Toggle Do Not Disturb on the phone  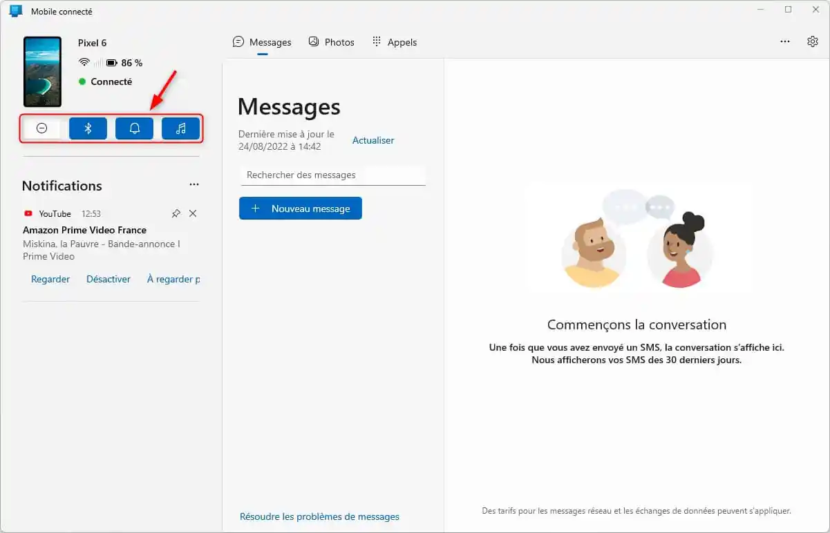pyautogui.click(x=41, y=128)
